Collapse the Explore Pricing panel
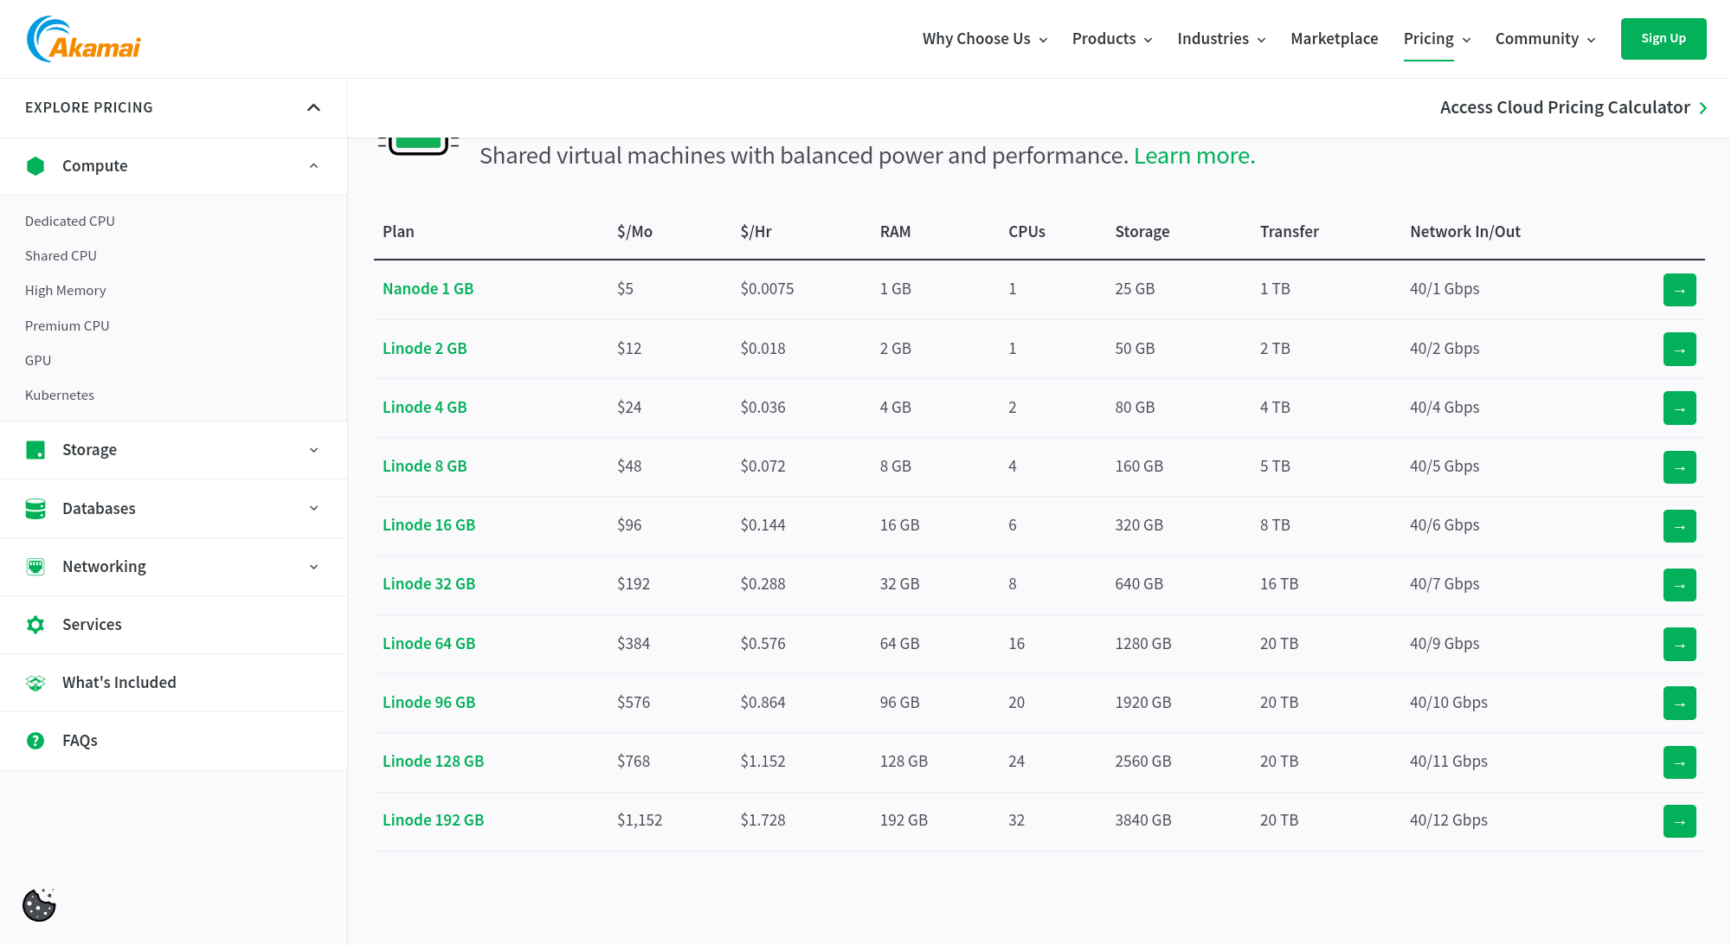The height and width of the screenshot is (945, 1731). (313, 107)
